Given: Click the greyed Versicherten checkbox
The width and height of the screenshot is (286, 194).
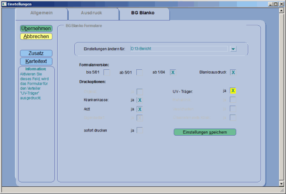Looking at the screenshot, I should (233, 109).
